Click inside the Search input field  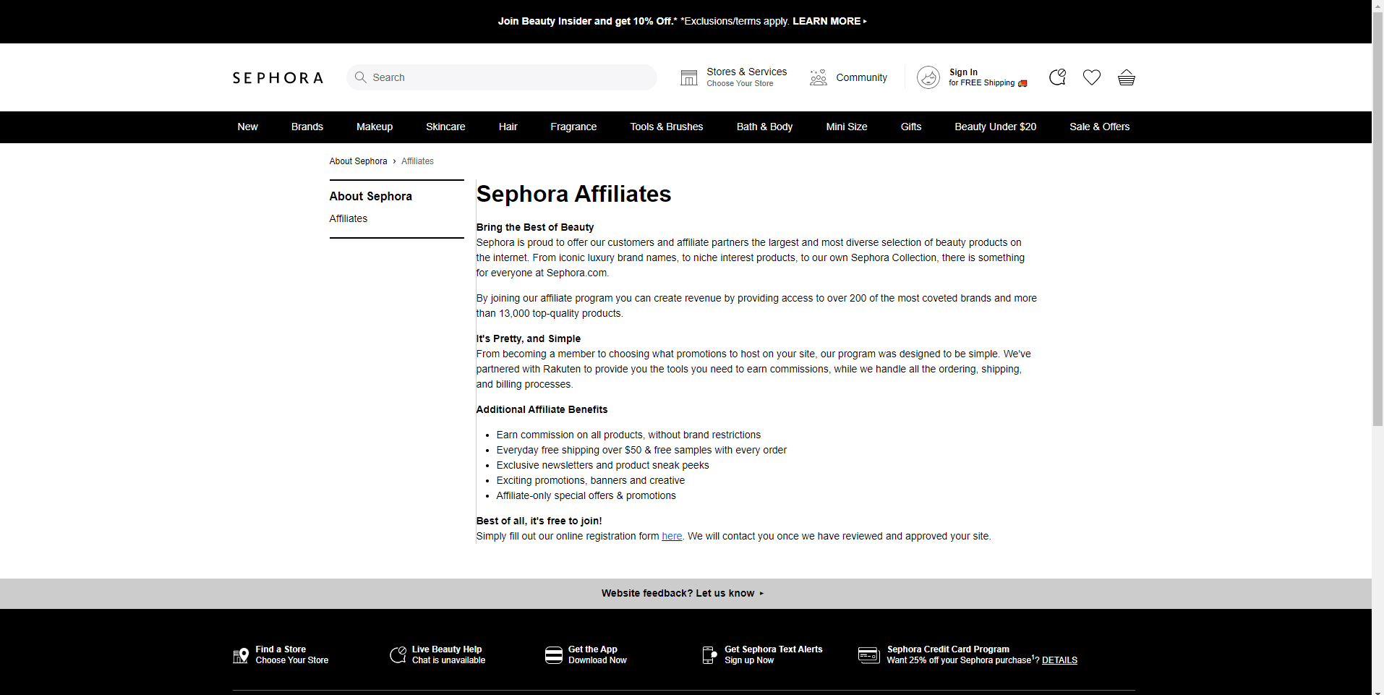pyautogui.click(x=506, y=77)
